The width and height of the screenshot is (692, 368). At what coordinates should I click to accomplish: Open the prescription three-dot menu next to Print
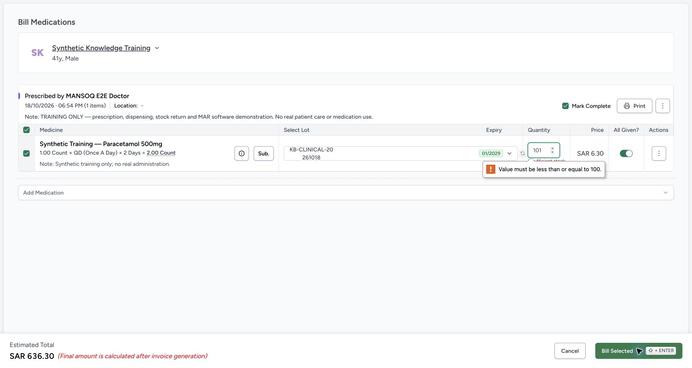[663, 106]
